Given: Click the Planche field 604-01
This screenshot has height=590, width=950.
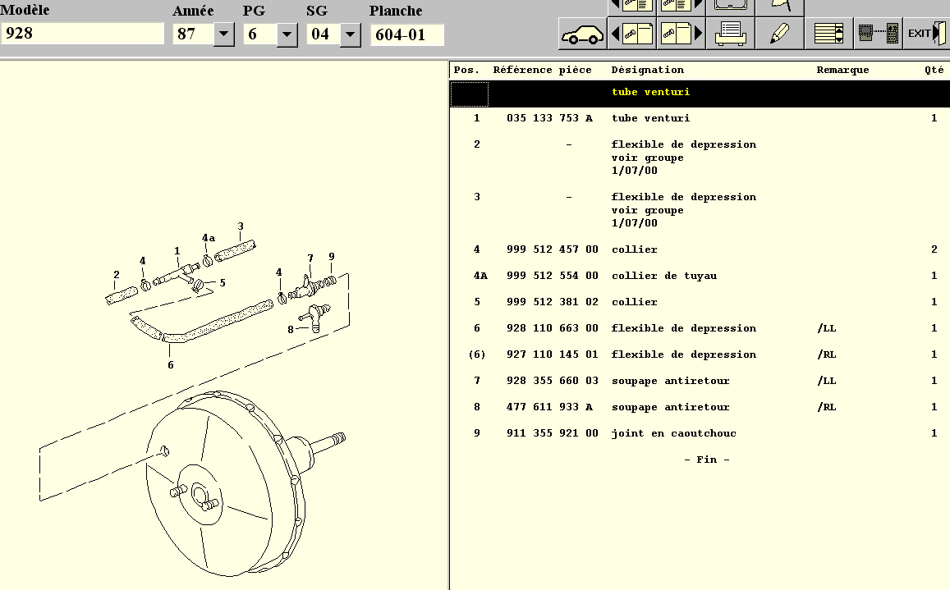Looking at the screenshot, I should pos(407,34).
